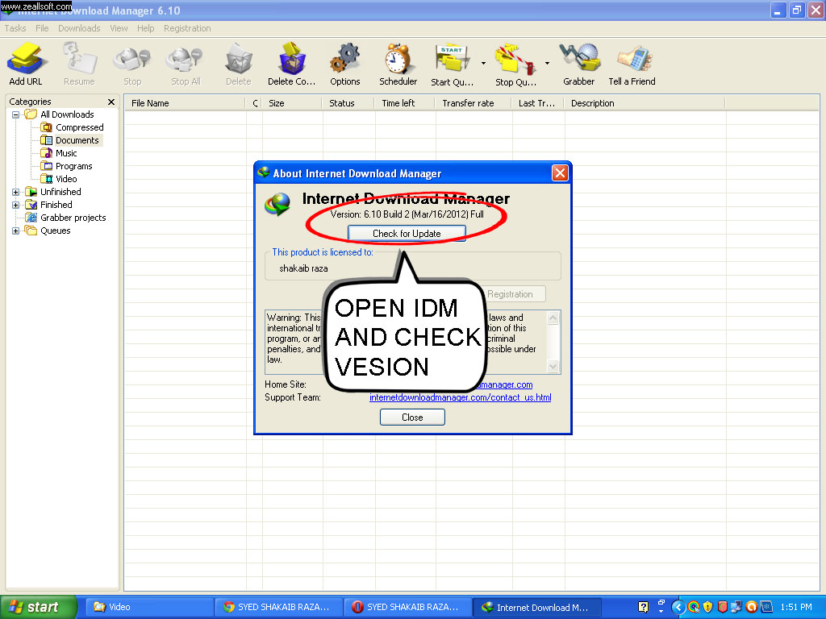Open the Grabber tool
Image resolution: width=826 pixels, height=619 pixels.
pos(578,64)
